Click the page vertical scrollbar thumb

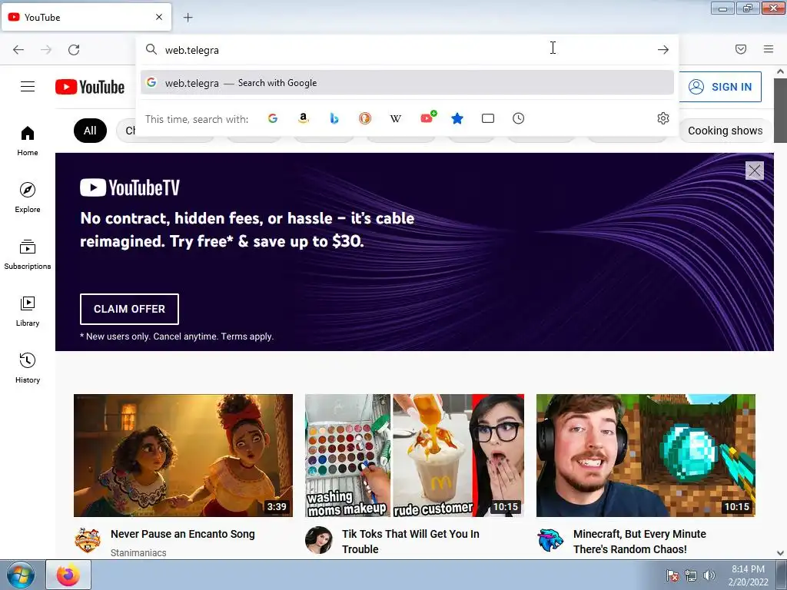[x=780, y=111]
